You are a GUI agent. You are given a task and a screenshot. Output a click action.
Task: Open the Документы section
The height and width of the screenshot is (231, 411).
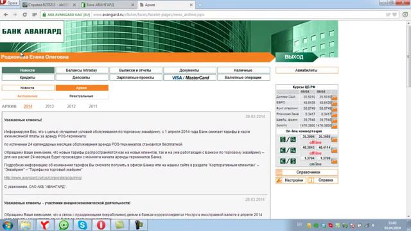pos(189,70)
